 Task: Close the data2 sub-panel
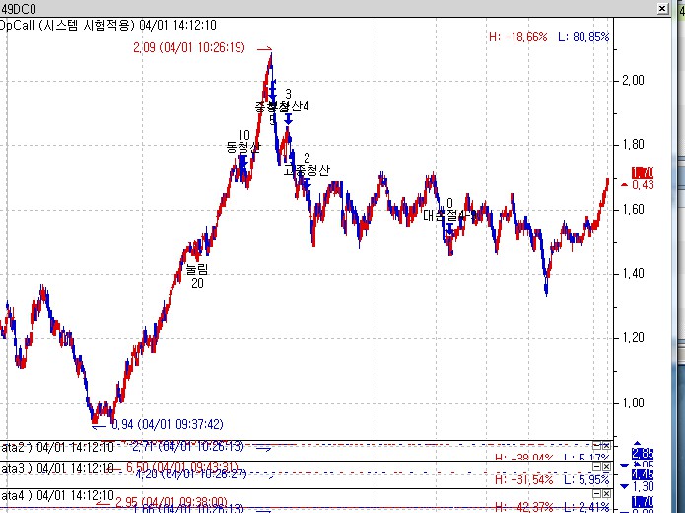click(606, 446)
